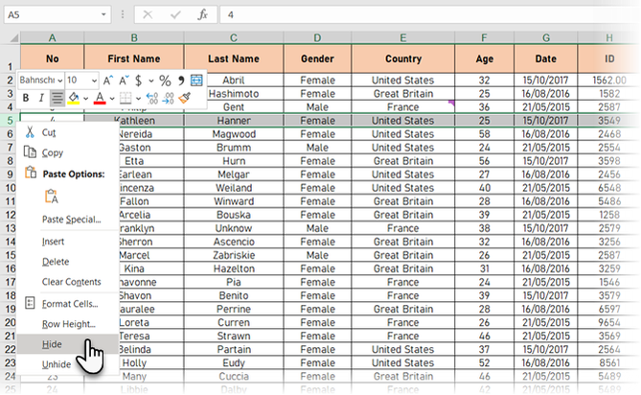The image size is (641, 395).
Task: Toggle center alignment in mini toolbar
Action: [57, 98]
